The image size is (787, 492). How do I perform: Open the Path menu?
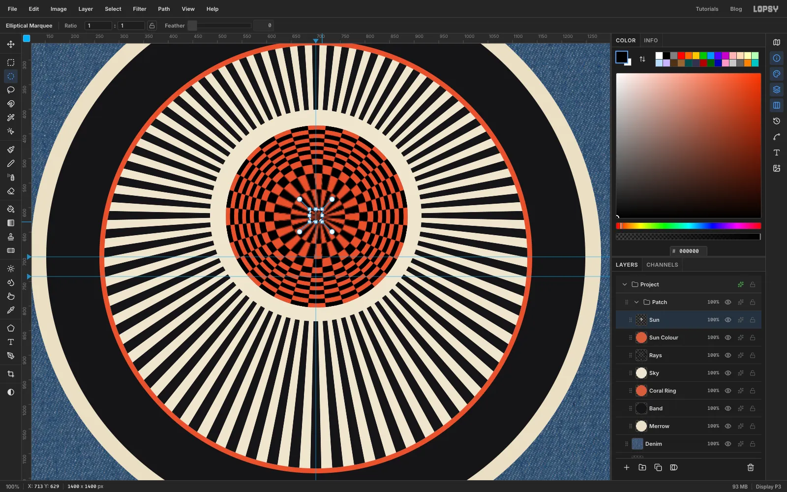pos(164,9)
